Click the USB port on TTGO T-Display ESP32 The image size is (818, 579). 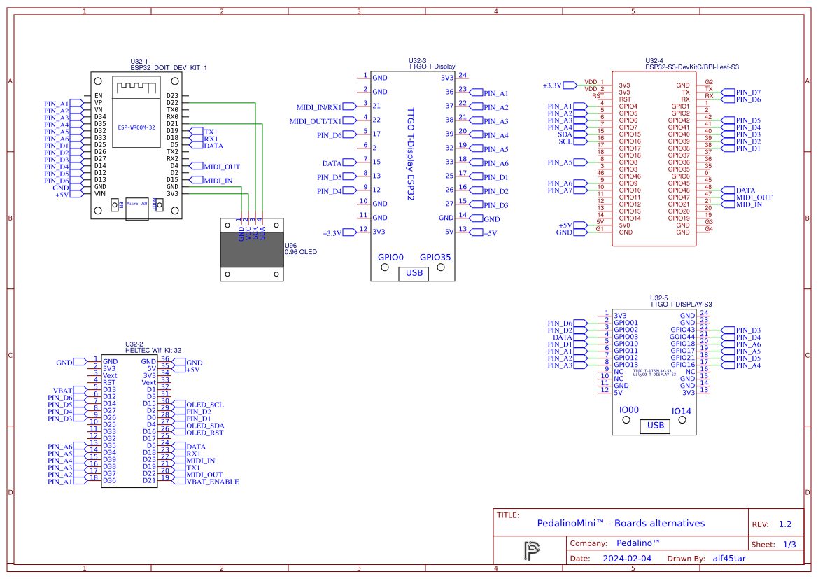pos(414,273)
